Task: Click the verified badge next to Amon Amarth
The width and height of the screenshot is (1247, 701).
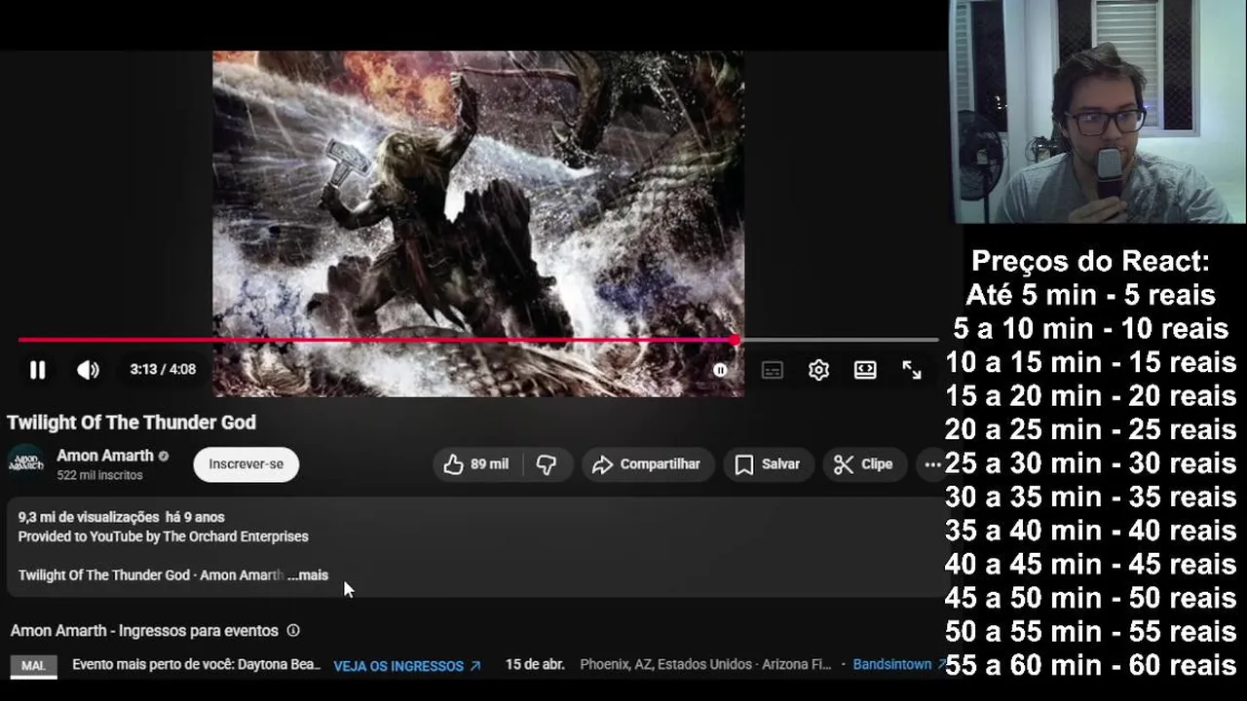Action: [x=164, y=456]
